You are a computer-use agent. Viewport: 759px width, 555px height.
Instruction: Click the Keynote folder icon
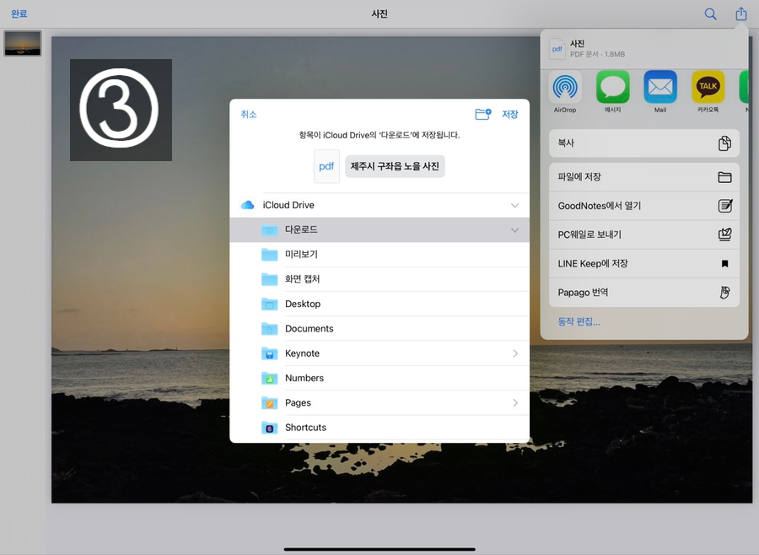coord(270,353)
